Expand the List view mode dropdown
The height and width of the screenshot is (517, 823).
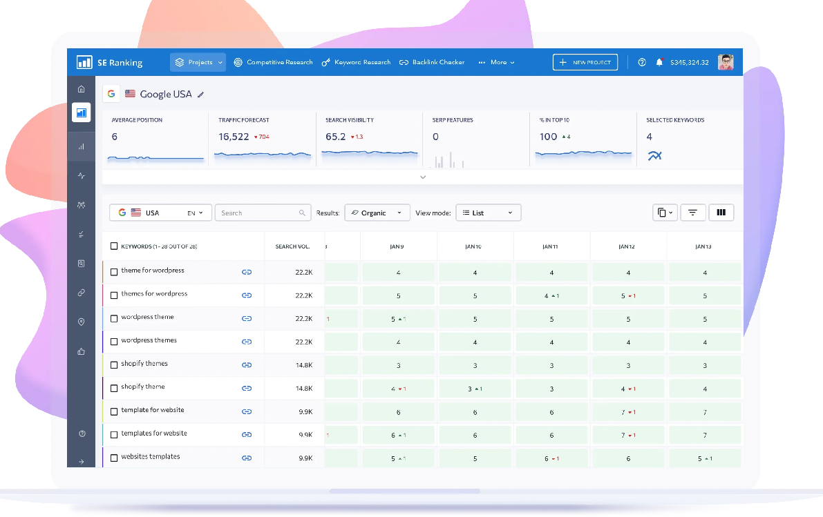488,213
